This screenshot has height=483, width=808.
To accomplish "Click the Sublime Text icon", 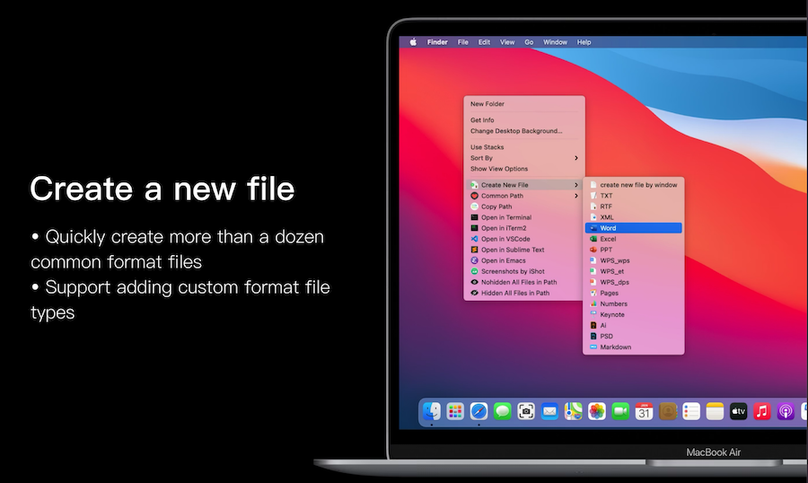I will point(474,250).
